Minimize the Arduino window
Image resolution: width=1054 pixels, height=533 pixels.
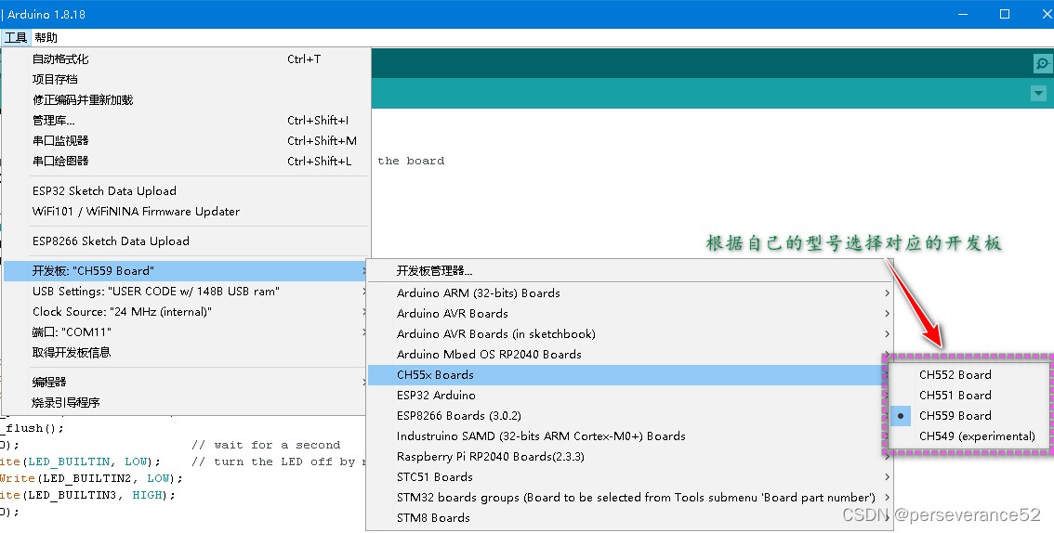tap(964, 14)
